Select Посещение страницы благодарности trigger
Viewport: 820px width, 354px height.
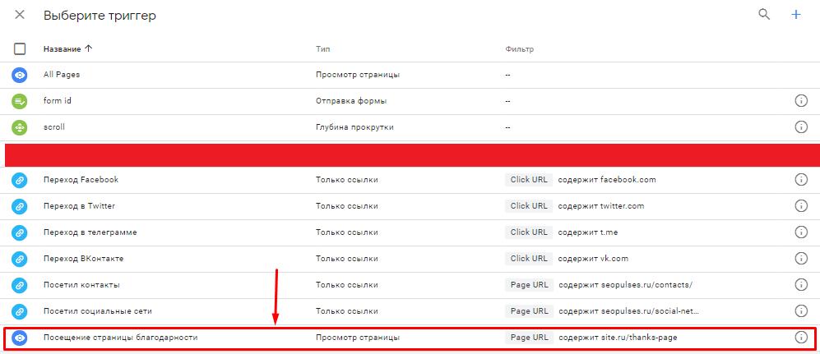tap(120, 338)
